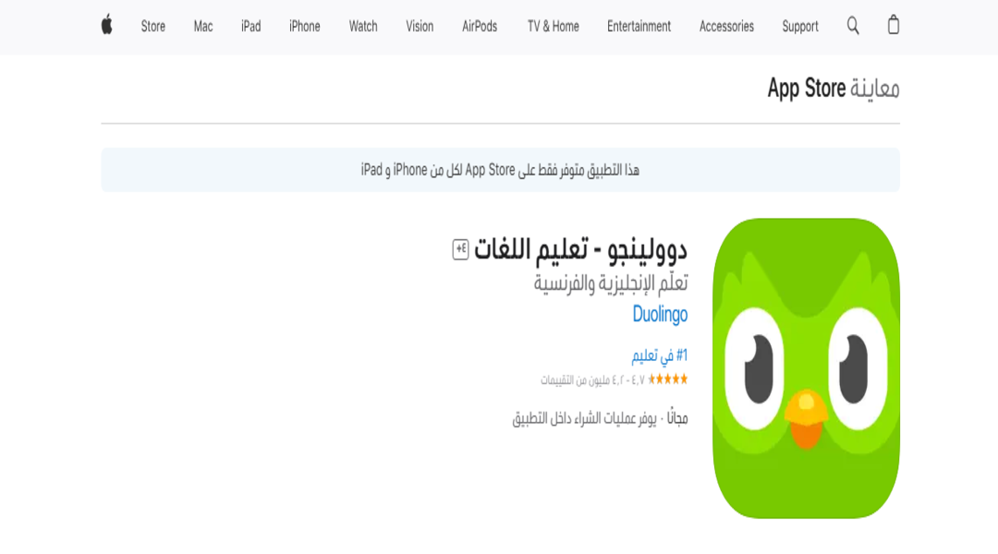998x554 pixels.
Task: Open the Store menu item
Action: coord(152,26)
